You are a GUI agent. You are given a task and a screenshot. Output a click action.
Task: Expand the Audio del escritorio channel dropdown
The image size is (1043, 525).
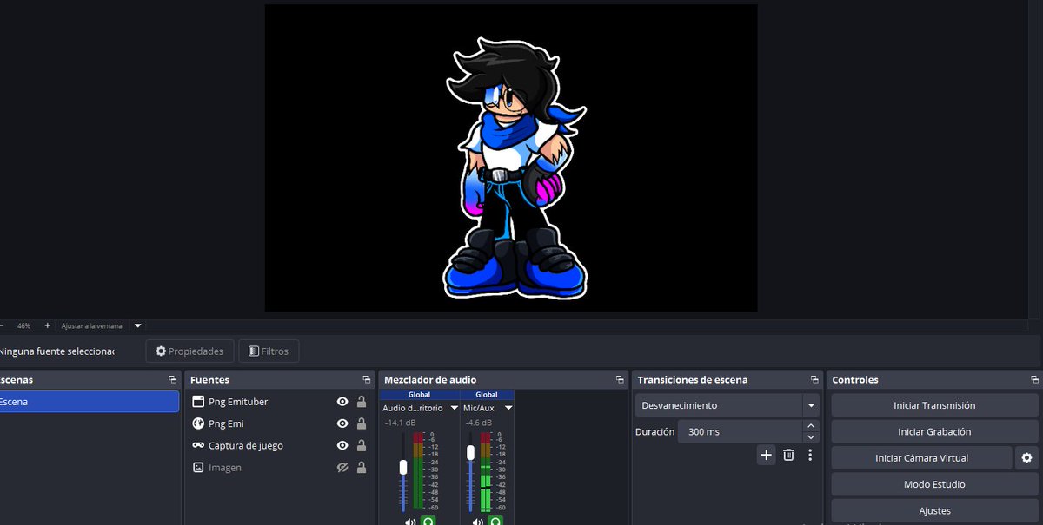pyautogui.click(x=454, y=408)
